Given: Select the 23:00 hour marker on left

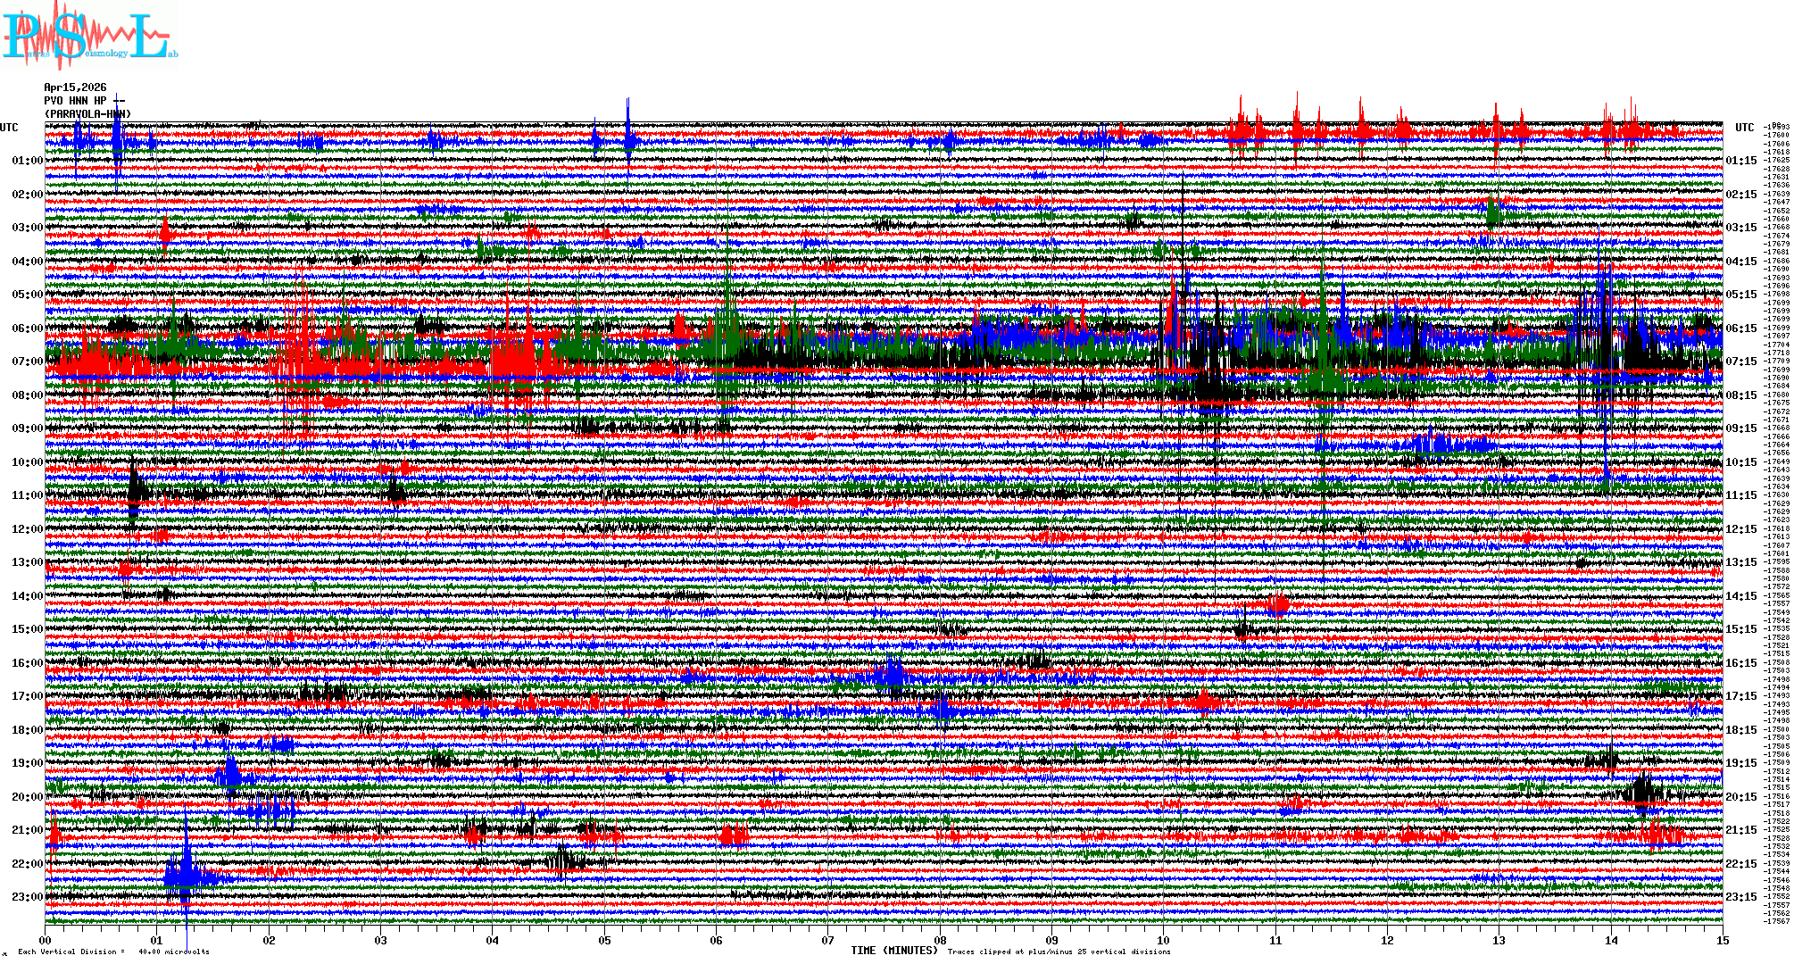Looking at the screenshot, I should (27, 897).
